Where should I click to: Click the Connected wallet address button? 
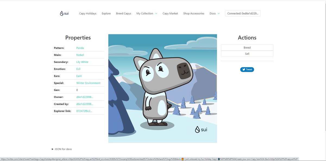pyautogui.click(x=243, y=13)
